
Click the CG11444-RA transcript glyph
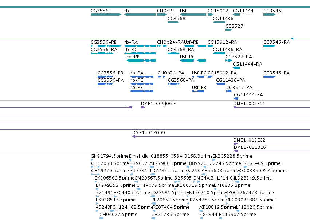tap(236, 68)
